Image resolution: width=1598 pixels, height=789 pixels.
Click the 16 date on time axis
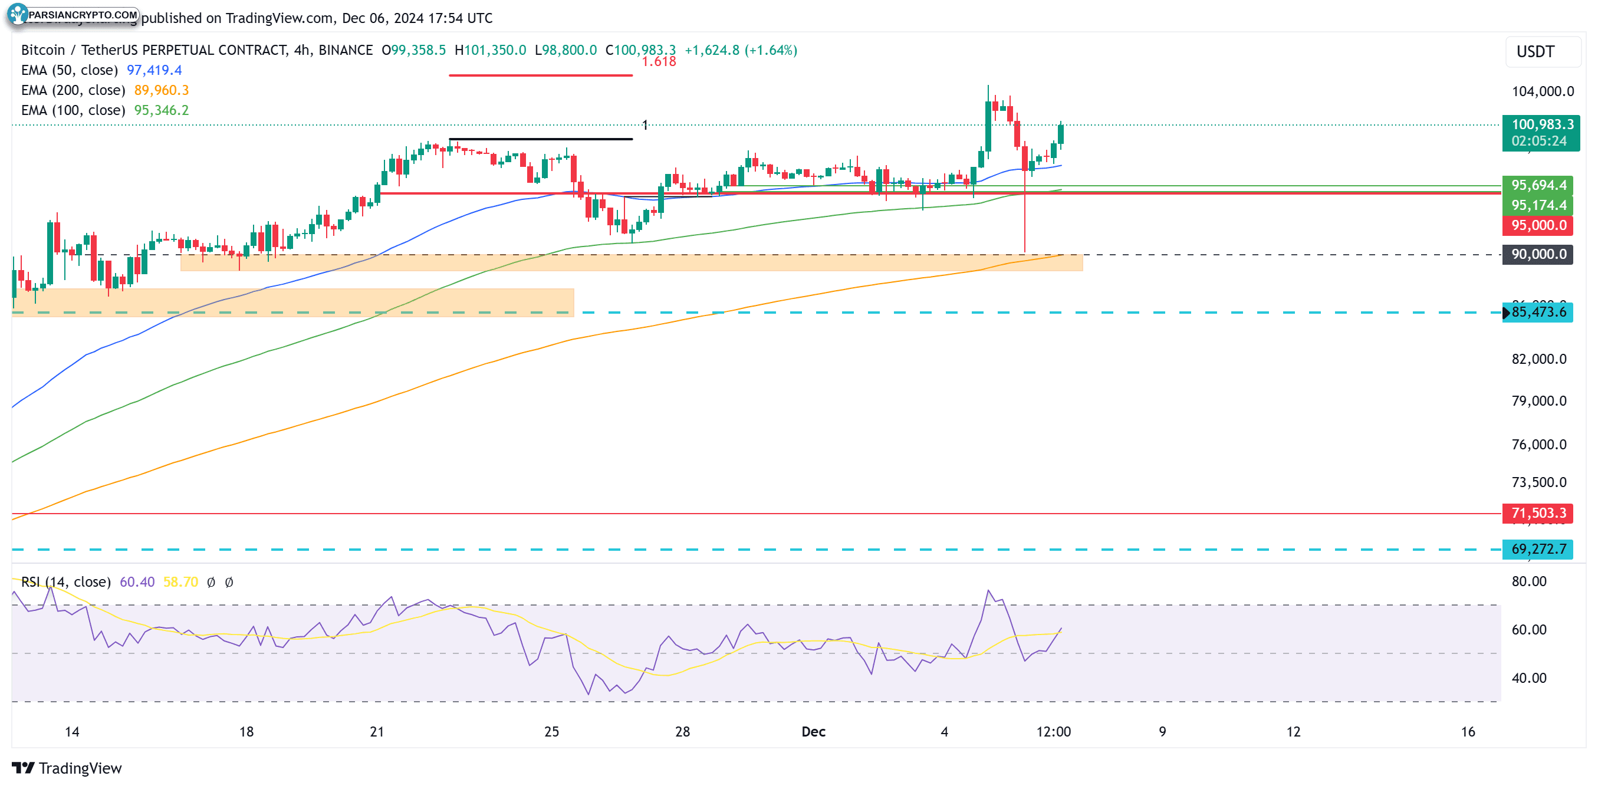click(1468, 731)
